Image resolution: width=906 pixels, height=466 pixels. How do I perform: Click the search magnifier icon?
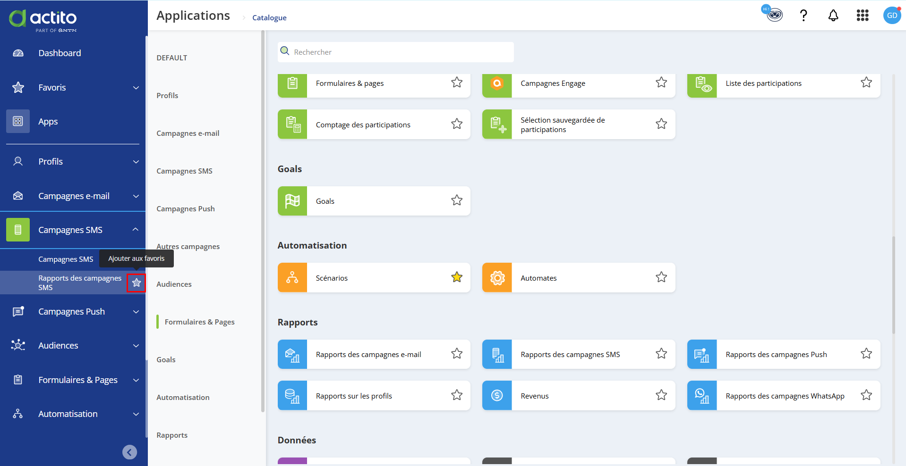285,51
